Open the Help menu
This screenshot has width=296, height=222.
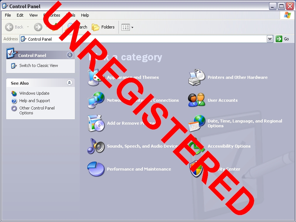[x=85, y=15]
